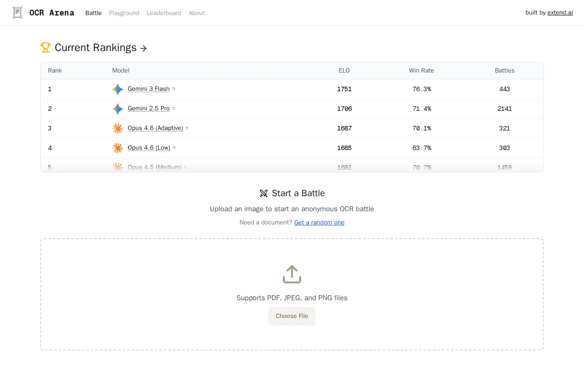Click the Opus 4.6 (Low) starburst logo

118,148
